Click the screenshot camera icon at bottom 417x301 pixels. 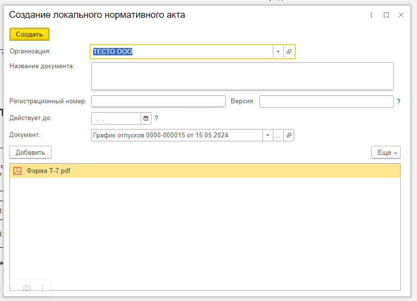[x=27, y=288]
